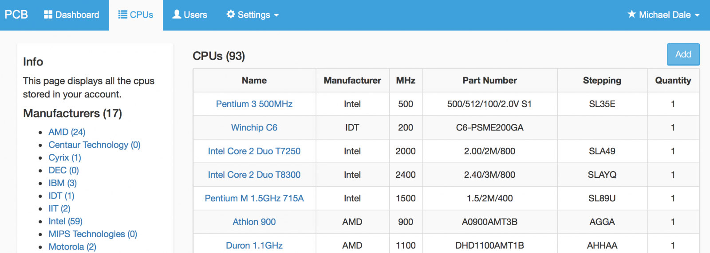This screenshot has height=253, width=710.
Task: View the Athlon 900 CPU details
Action: (254, 222)
